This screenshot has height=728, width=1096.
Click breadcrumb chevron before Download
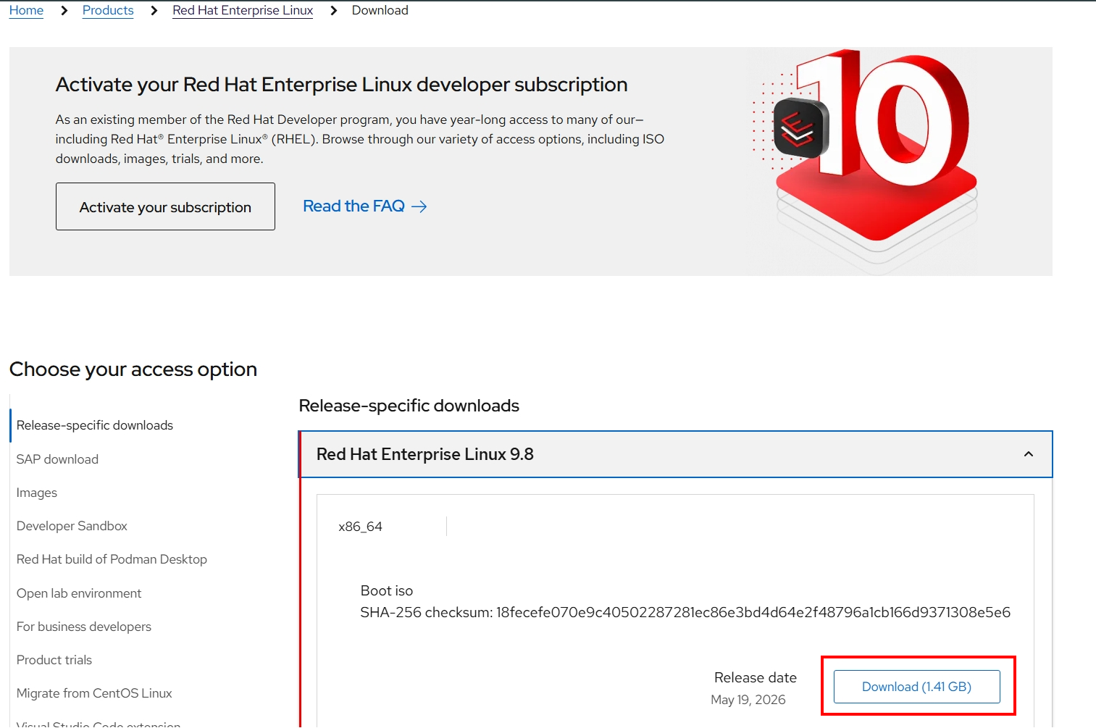click(333, 10)
